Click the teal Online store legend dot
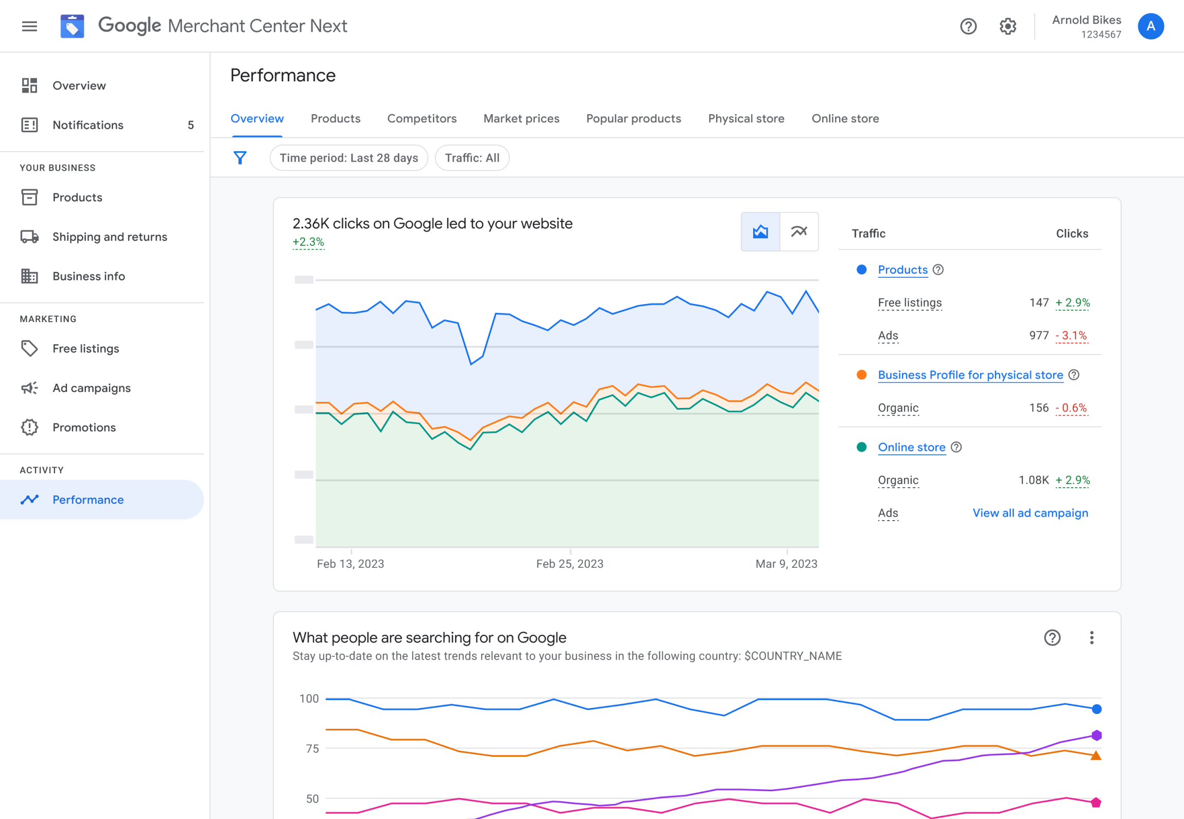Screen dimensions: 1184x819 coord(861,447)
